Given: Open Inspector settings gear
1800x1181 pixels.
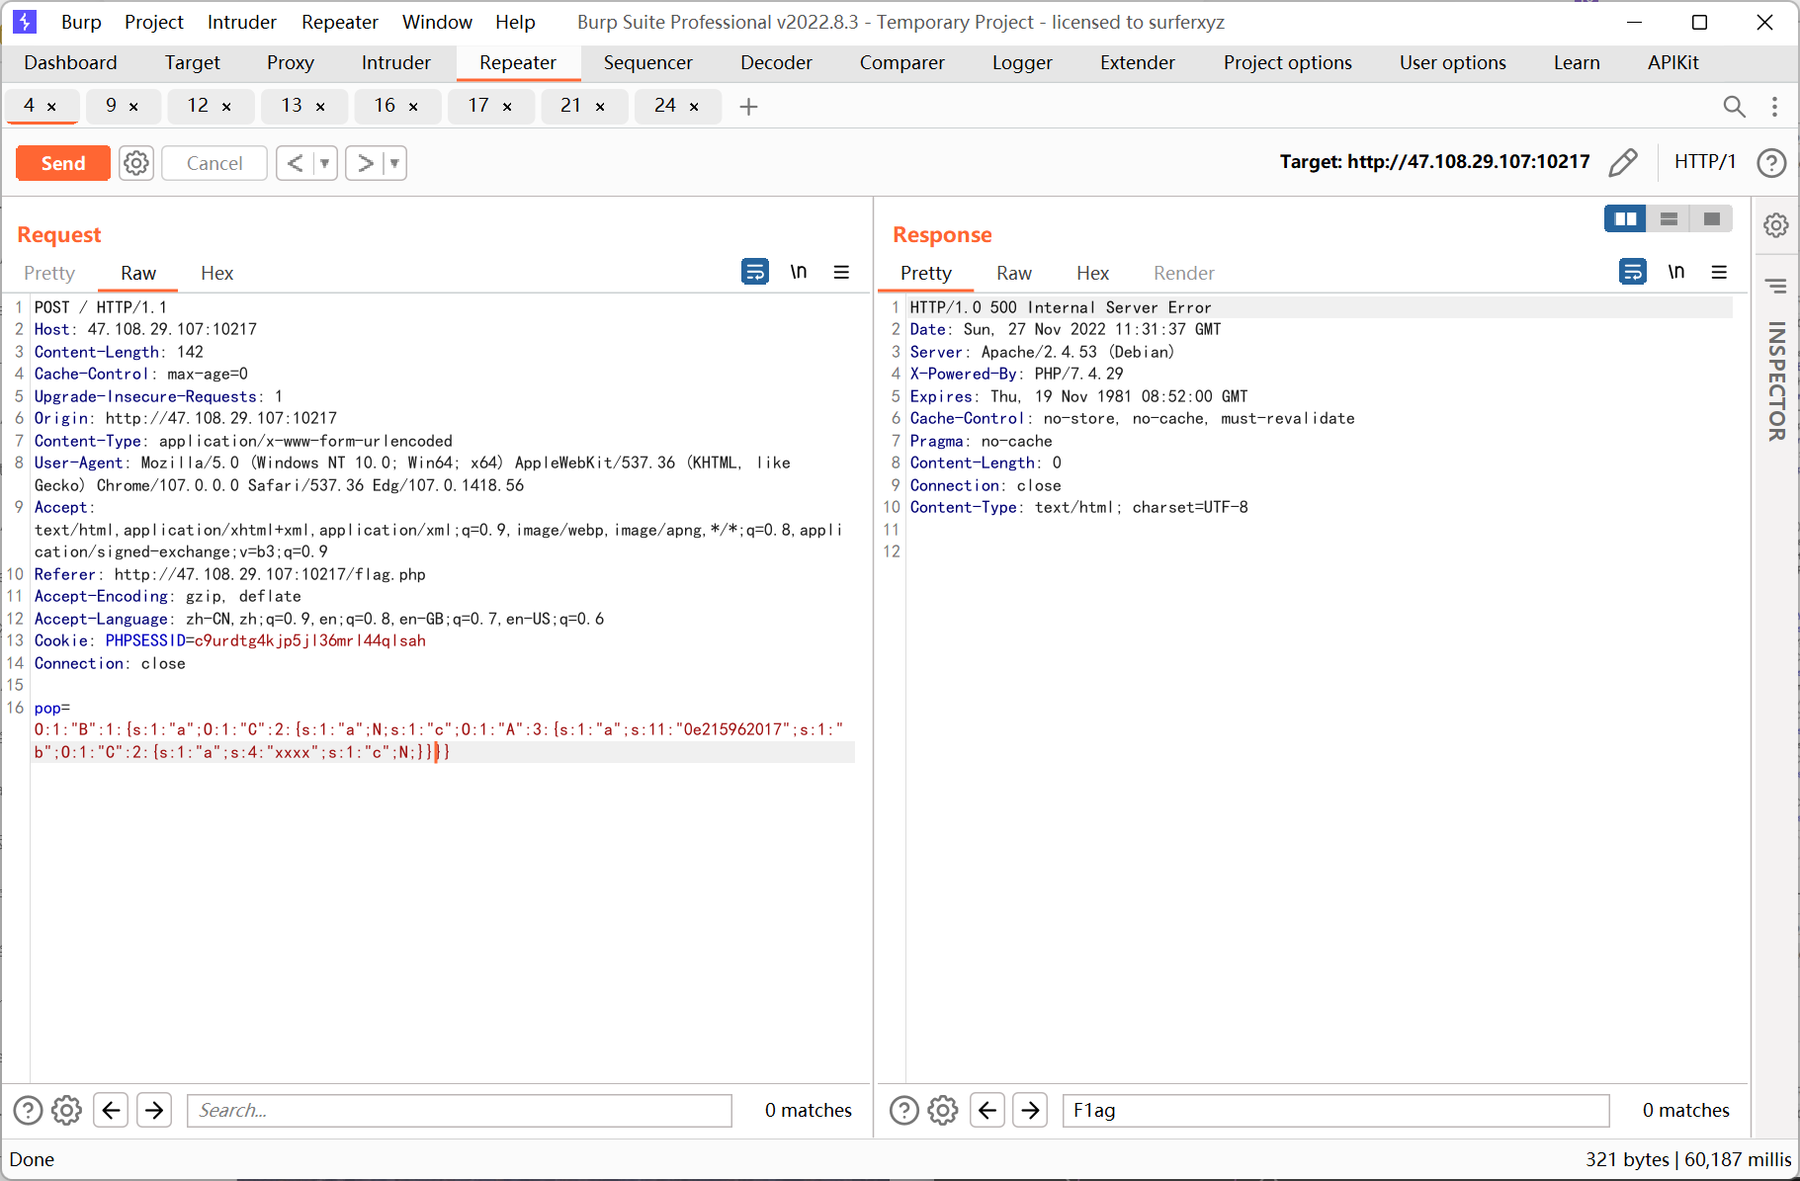Looking at the screenshot, I should pos(1776,225).
